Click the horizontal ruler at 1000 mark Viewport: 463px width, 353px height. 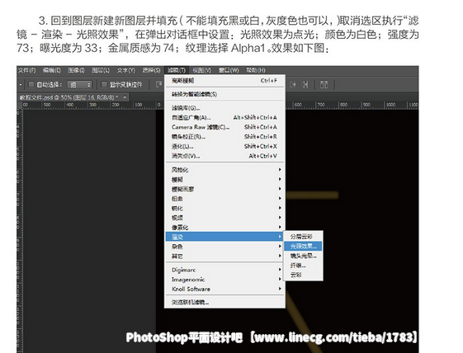390,105
